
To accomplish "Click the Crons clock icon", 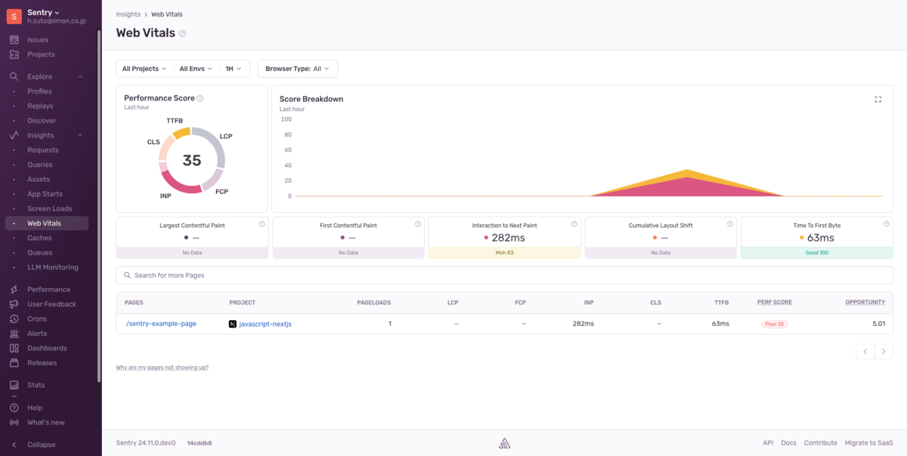I will [x=12, y=318].
